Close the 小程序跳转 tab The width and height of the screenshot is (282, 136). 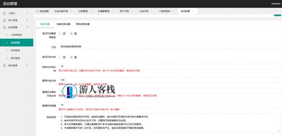[x=173, y=11]
